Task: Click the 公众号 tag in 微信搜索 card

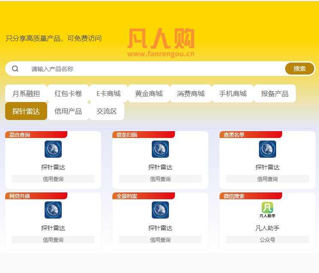Action: (268, 240)
